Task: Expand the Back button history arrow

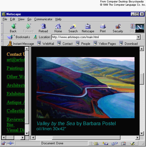Action: coord(15,24)
